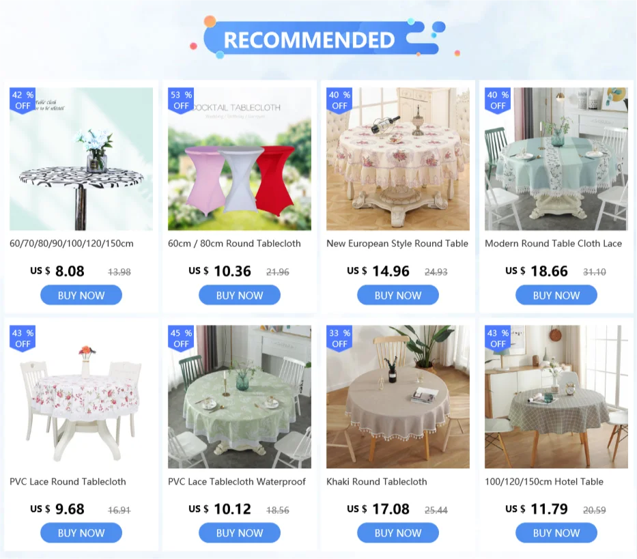637x559 pixels.
Task: Open the PVC Lace Tablecloth Waterproof title link
Action: click(237, 482)
